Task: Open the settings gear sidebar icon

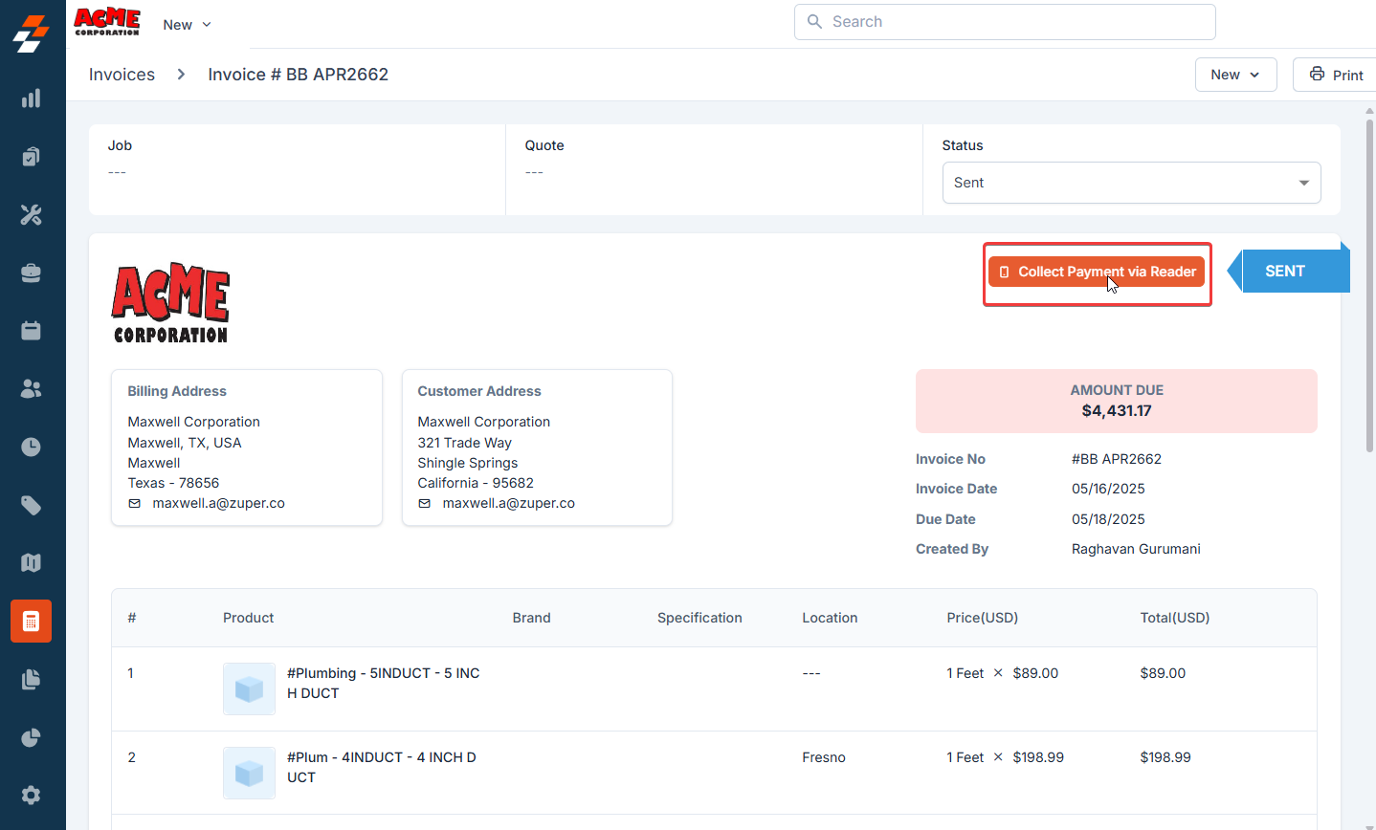Action: coord(31,796)
